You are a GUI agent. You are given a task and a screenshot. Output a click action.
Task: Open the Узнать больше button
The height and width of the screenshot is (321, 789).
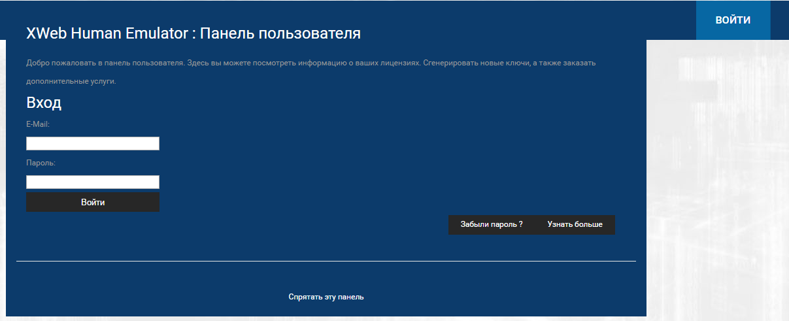575,224
